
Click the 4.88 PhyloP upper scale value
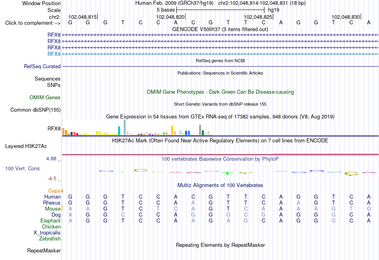51,159
